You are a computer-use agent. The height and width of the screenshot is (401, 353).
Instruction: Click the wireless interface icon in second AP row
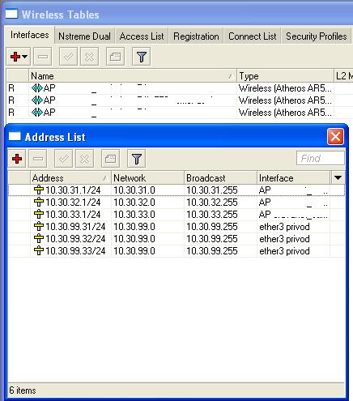coord(37,100)
